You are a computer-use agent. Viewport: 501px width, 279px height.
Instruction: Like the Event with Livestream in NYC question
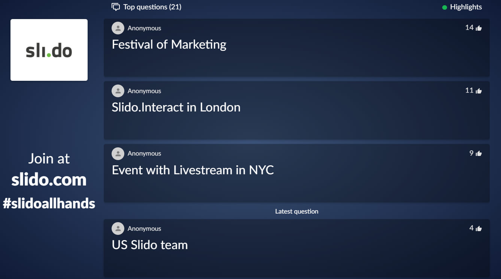(479, 153)
